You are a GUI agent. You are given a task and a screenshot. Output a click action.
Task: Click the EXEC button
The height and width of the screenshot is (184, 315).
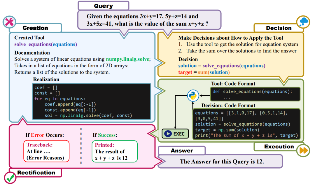pos(175,134)
